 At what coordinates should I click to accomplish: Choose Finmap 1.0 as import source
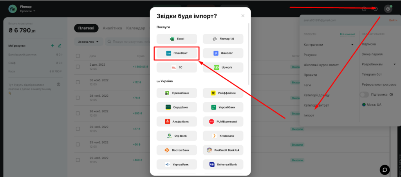pyautogui.click(x=223, y=39)
